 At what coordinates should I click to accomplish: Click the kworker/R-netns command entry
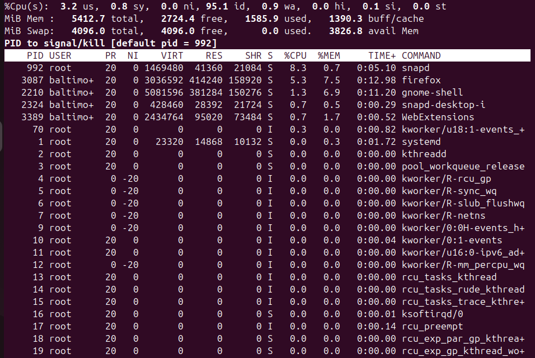(443, 215)
